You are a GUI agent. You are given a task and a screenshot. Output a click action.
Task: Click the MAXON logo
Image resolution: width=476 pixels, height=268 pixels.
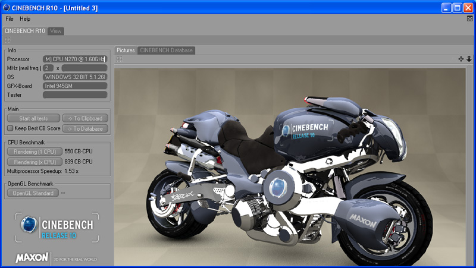tap(32, 258)
